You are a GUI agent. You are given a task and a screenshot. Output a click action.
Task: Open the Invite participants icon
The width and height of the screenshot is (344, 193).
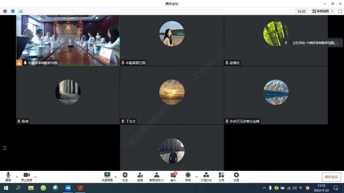tap(140, 176)
